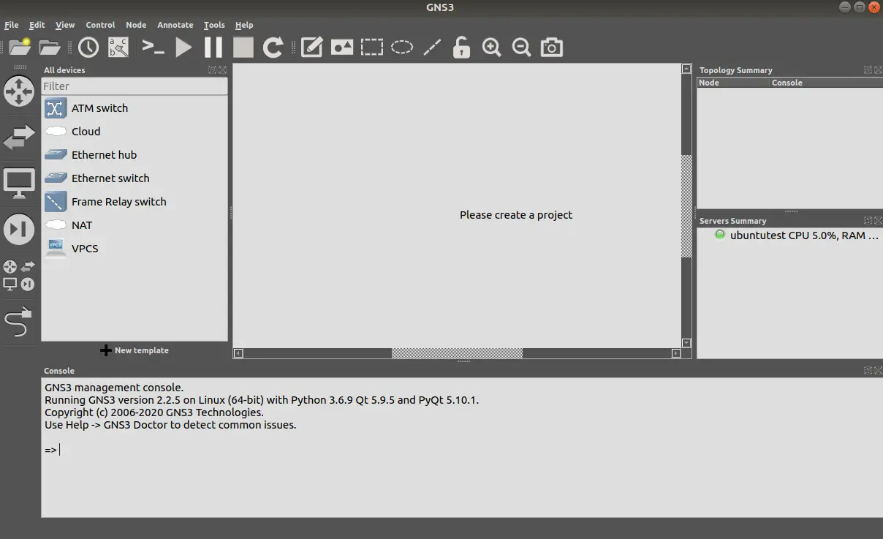Float the Topology Summary panel
This screenshot has width=883, height=539.
[868, 70]
